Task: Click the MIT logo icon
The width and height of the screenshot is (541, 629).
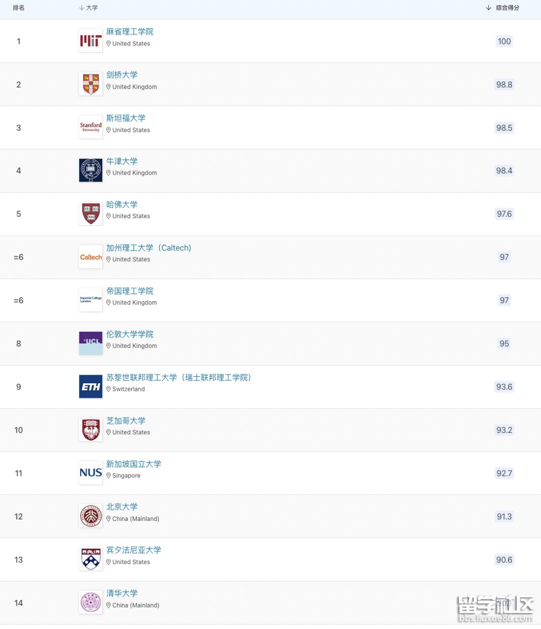Action: [x=91, y=41]
